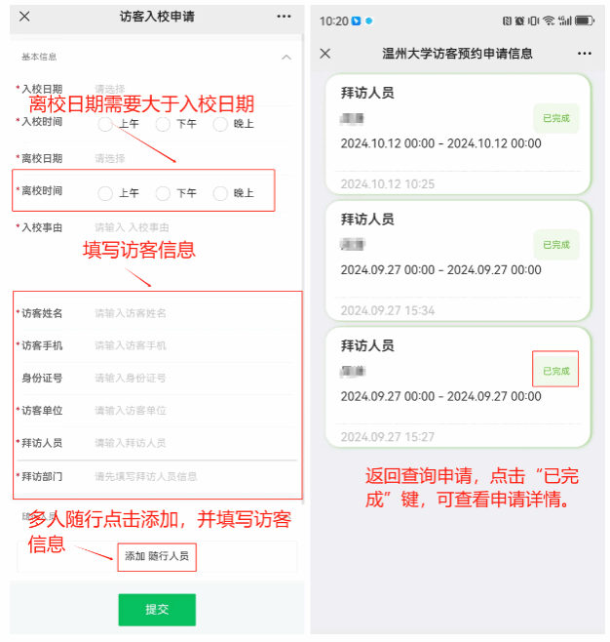The width and height of the screenshot is (610, 642).
Task: Close the 温州大学访客预约申请信息 page
Action: click(325, 54)
